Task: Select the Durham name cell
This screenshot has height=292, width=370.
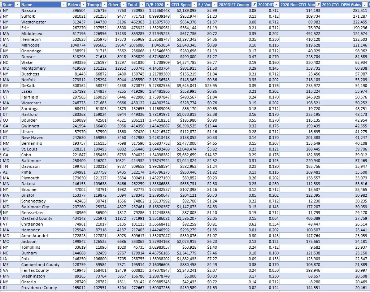Action: pos(43,253)
